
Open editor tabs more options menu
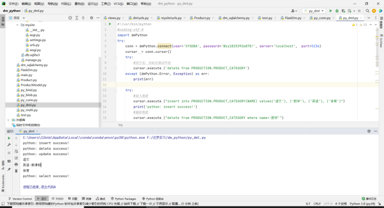pyautogui.click(x=375, y=18)
